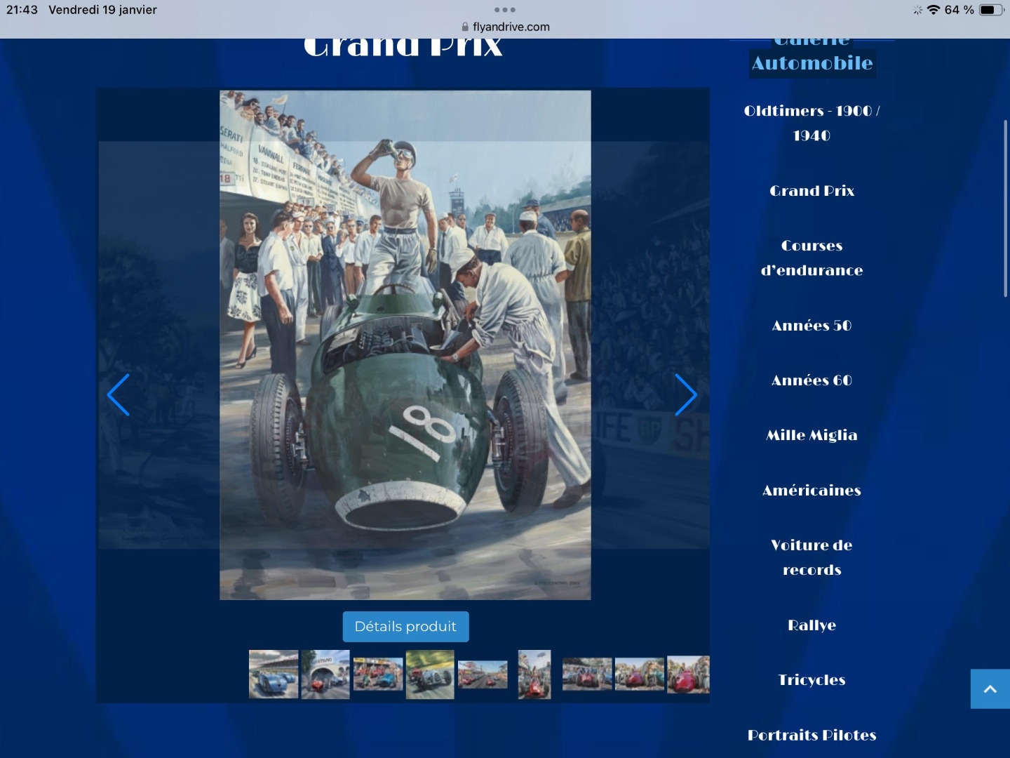The image size is (1010, 758).
Task: Open the Mille Miglia category
Action: pos(812,435)
